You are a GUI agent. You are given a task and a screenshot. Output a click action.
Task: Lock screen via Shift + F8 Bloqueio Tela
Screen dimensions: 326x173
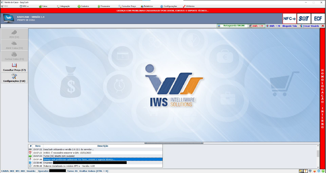[x=282, y=26]
